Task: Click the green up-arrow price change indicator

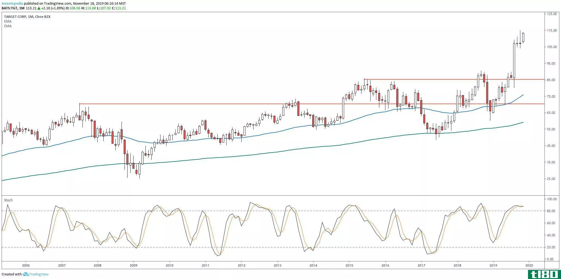Action: [39, 8]
